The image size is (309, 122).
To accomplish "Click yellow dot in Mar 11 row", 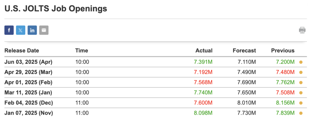I will coord(301,93).
